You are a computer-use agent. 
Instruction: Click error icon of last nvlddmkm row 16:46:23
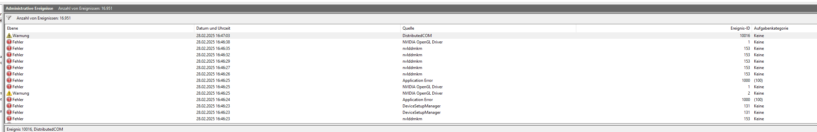click(9, 119)
